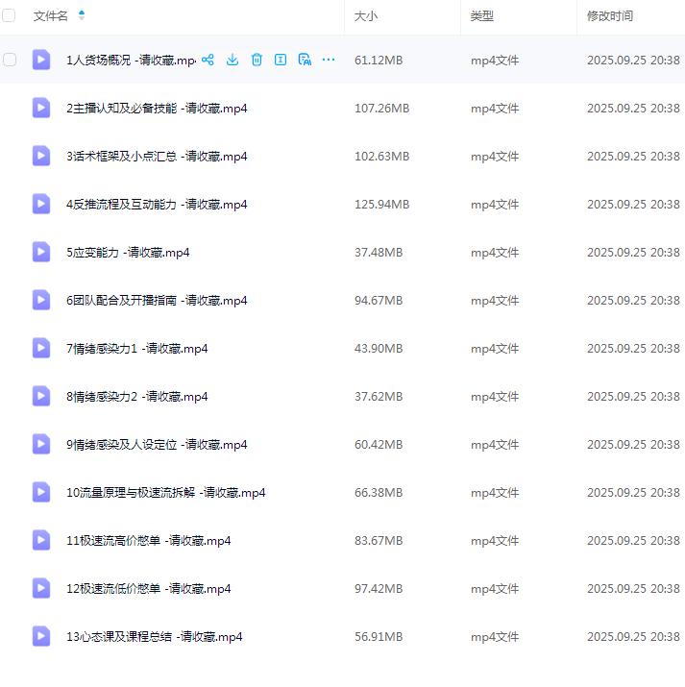Open file 3话术框架及小点汇总 -请收藏.mp4
This screenshot has height=687, width=685.
157,157
